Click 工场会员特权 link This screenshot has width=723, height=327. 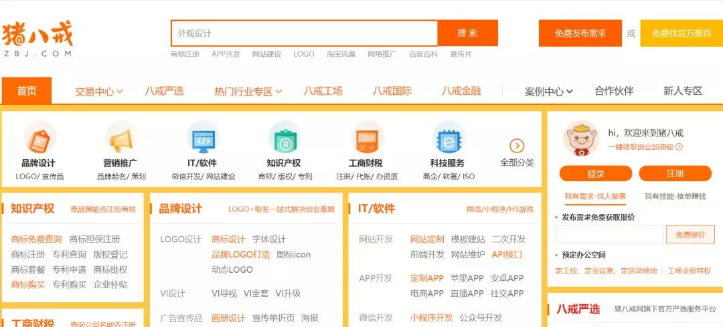pos(690,270)
